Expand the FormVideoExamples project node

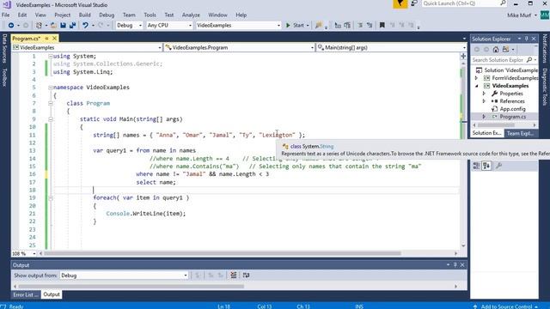(x=476, y=78)
